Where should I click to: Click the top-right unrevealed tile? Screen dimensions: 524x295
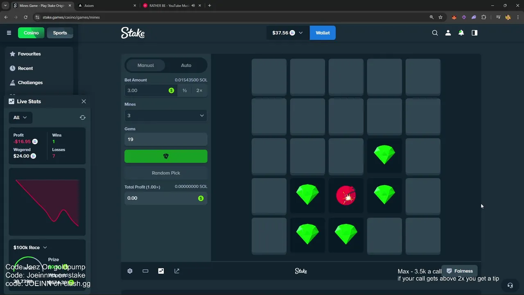coord(423,77)
